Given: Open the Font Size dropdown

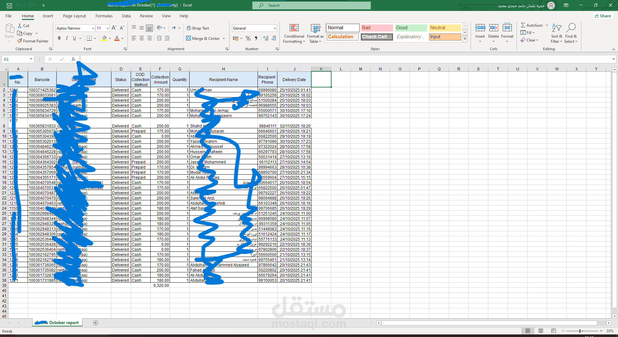Looking at the screenshot, I should click(x=107, y=28).
